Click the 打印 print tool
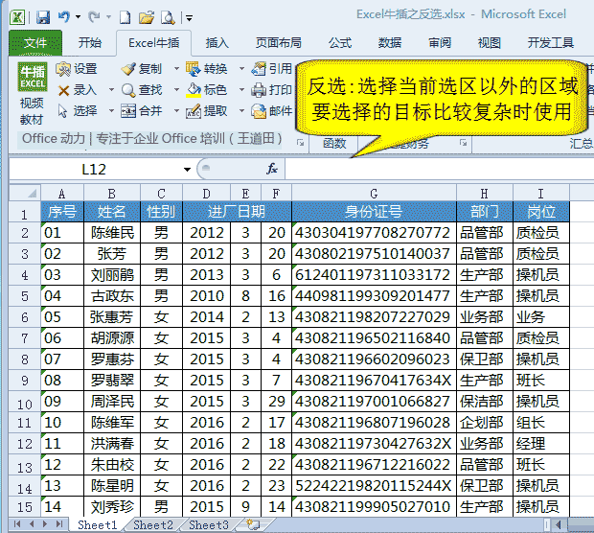The height and width of the screenshot is (533, 594). click(x=272, y=90)
